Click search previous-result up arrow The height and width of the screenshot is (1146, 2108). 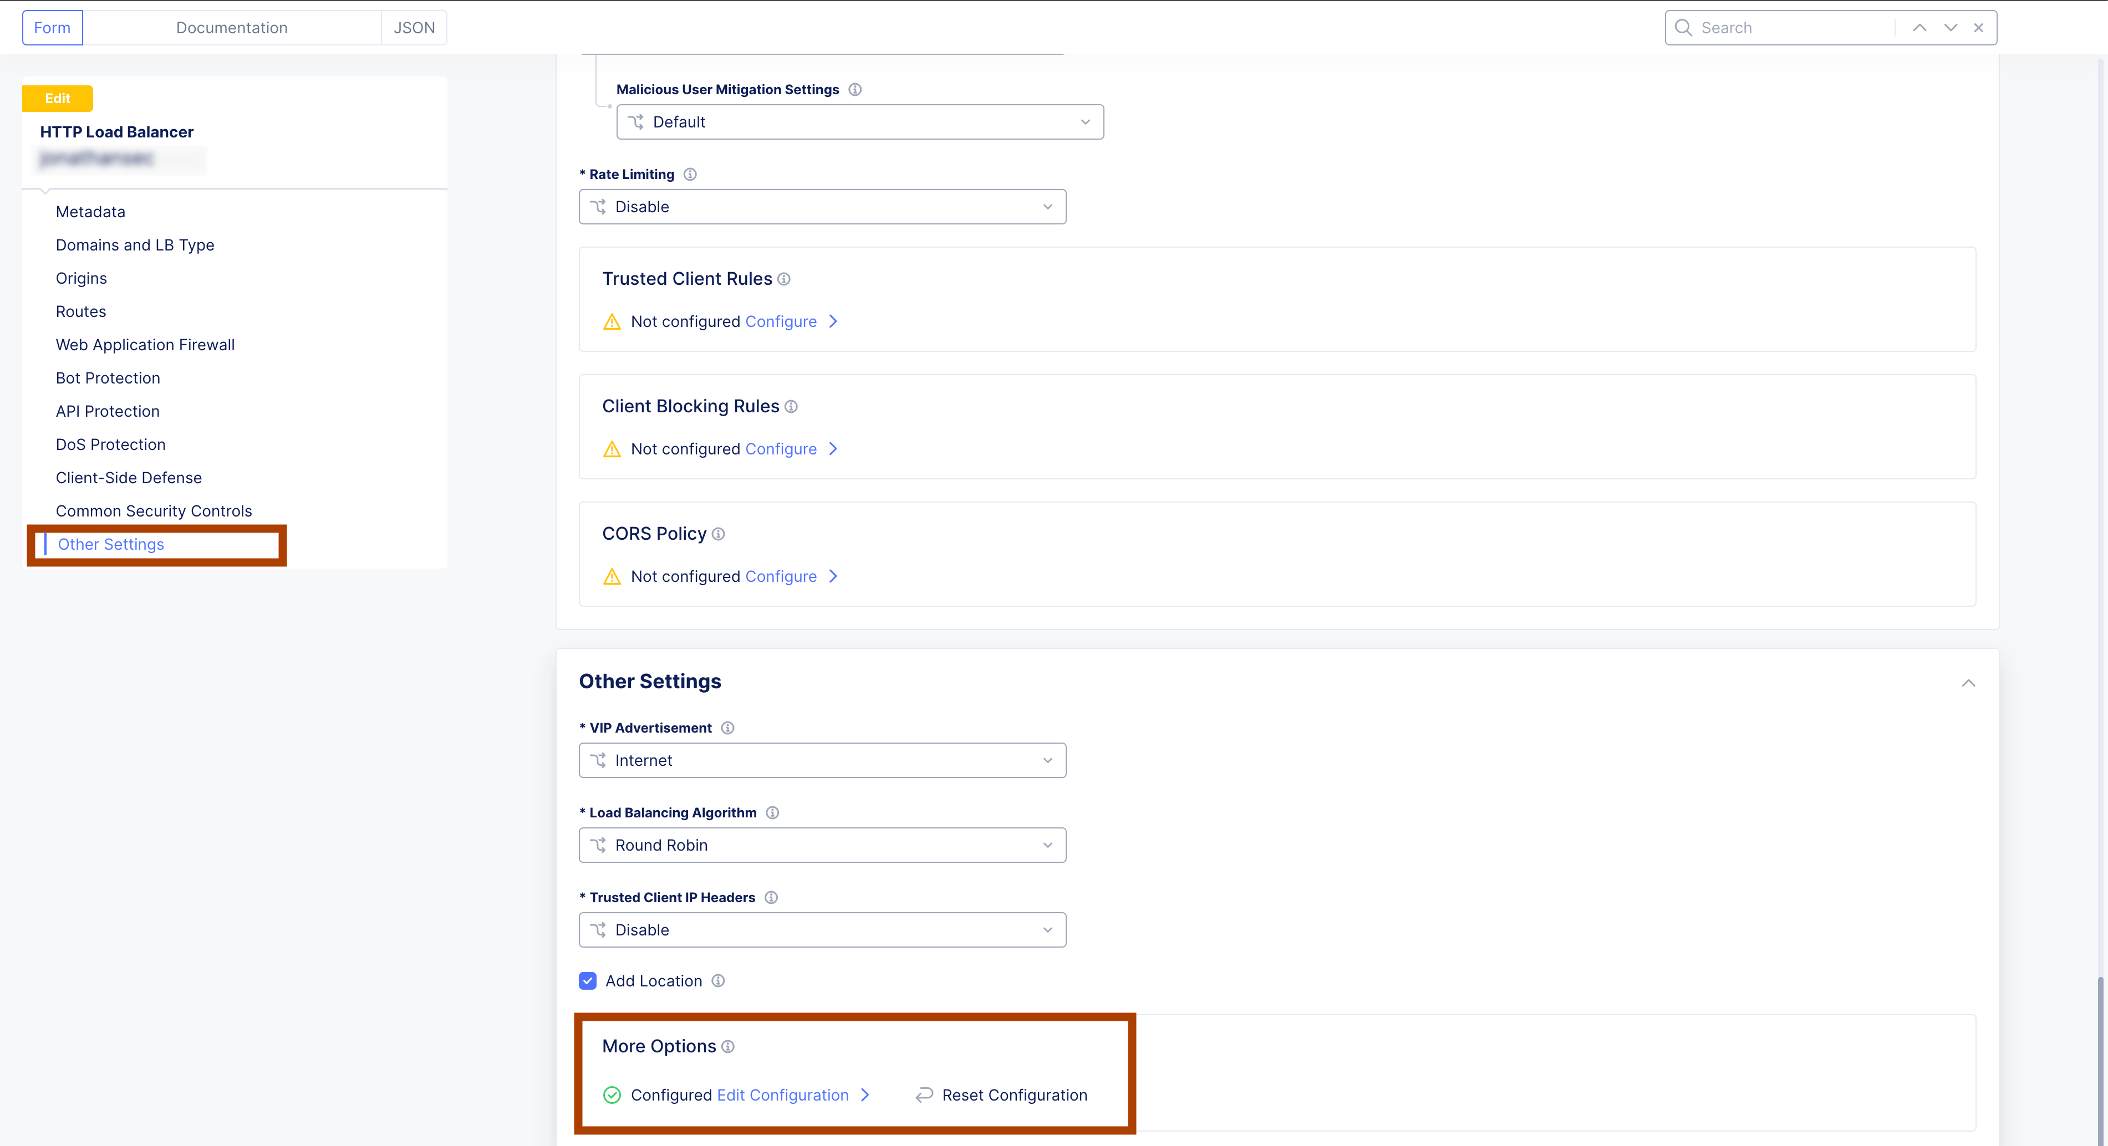click(1919, 28)
